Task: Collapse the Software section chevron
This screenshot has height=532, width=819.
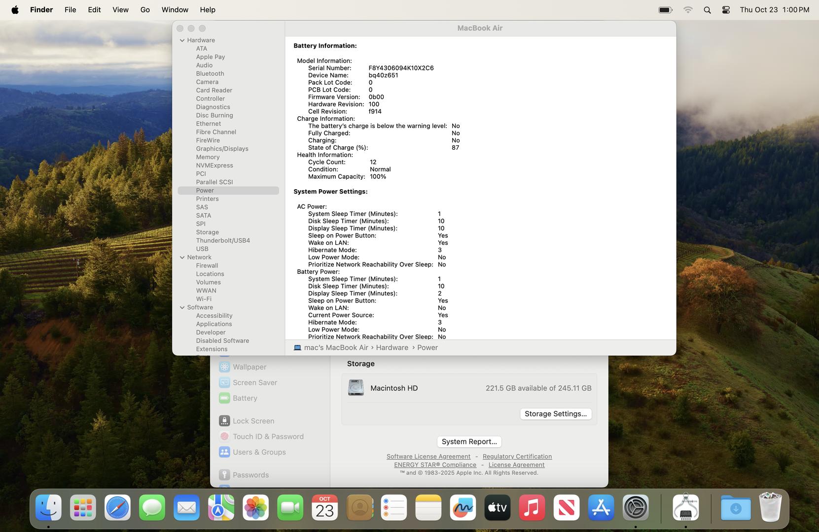Action: coord(182,307)
